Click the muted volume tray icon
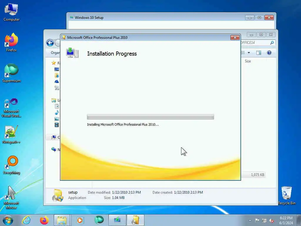This screenshot has height=226, width=301. pyautogui.click(x=272, y=221)
